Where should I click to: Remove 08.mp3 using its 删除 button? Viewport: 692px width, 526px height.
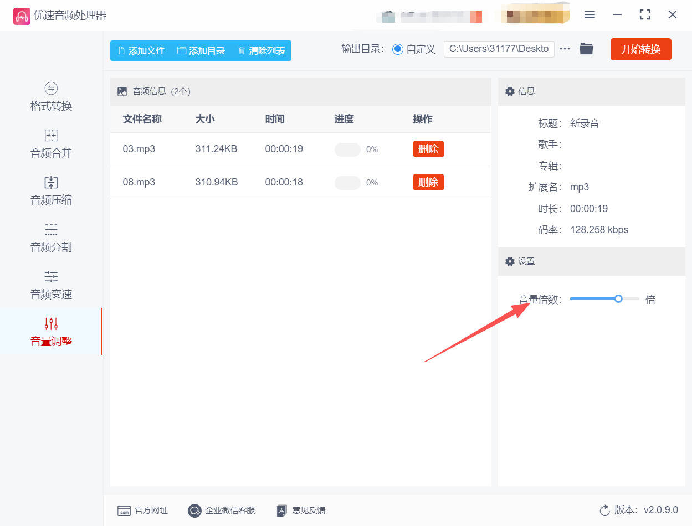tap(428, 182)
